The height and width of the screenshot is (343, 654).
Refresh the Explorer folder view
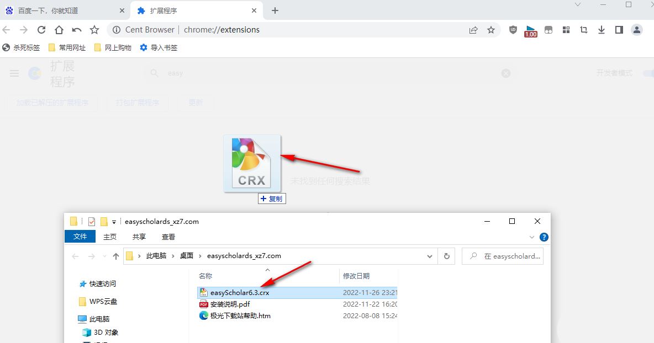[x=447, y=256]
